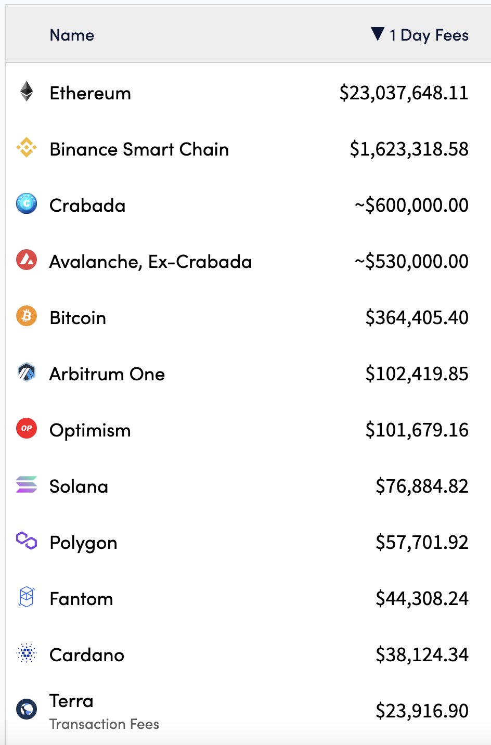
Task: Click the Solana gradient logo icon
Action: (27, 484)
